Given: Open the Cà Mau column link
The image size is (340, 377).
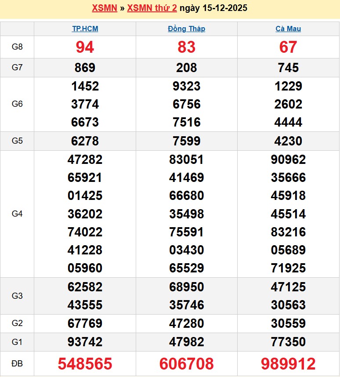Looking at the screenshot, I should 288,29.
